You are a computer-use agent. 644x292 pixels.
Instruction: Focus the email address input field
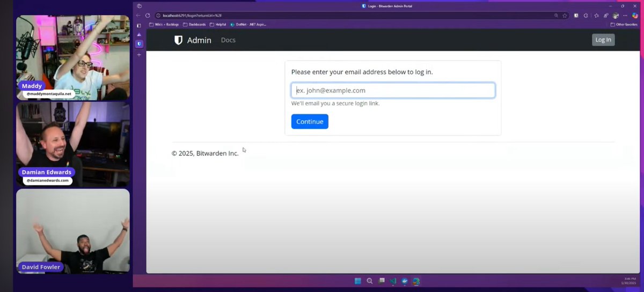coord(393,91)
